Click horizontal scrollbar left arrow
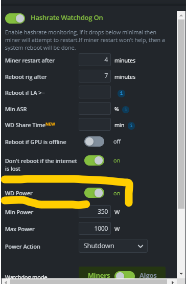Screen dimensions: 186x284 point(6,282)
